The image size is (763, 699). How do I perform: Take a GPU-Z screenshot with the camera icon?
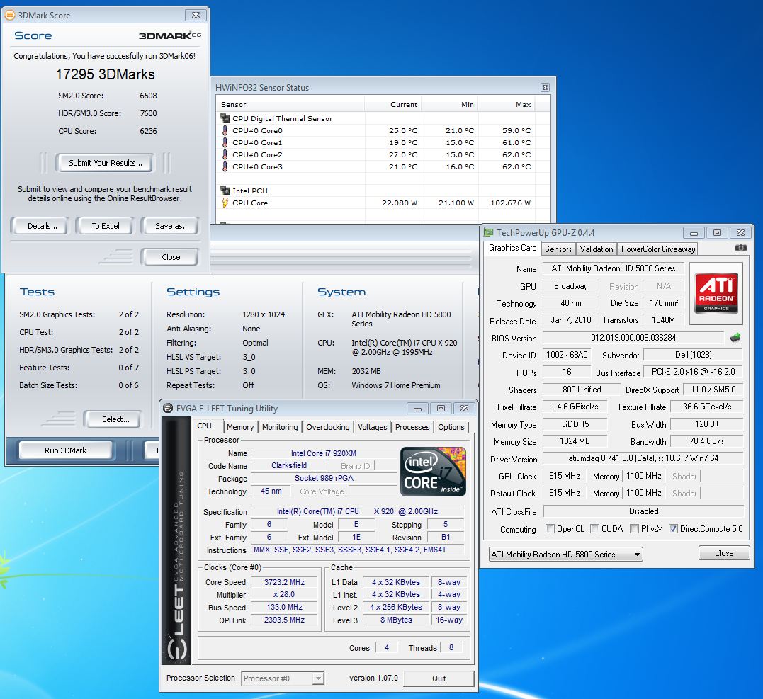tap(740, 248)
